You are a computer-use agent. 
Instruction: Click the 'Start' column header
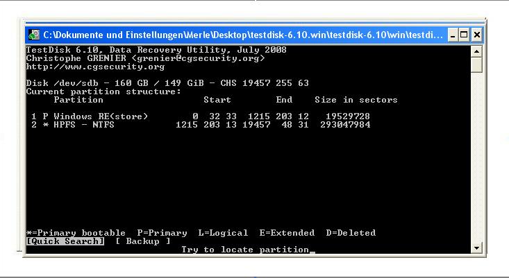[x=217, y=99]
